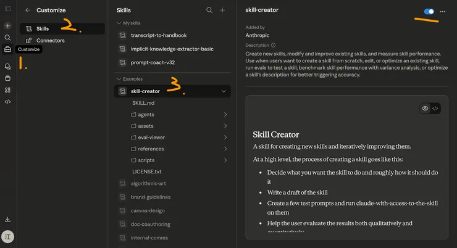This screenshot has width=457, height=248.
Task: Select Skills in the Customize menu
Action: point(42,29)
